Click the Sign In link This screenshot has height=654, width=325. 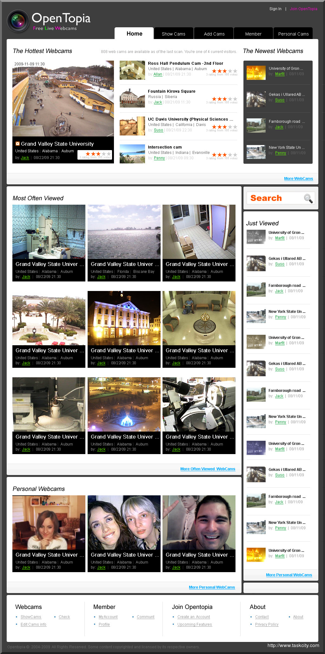tap(275, 9)
